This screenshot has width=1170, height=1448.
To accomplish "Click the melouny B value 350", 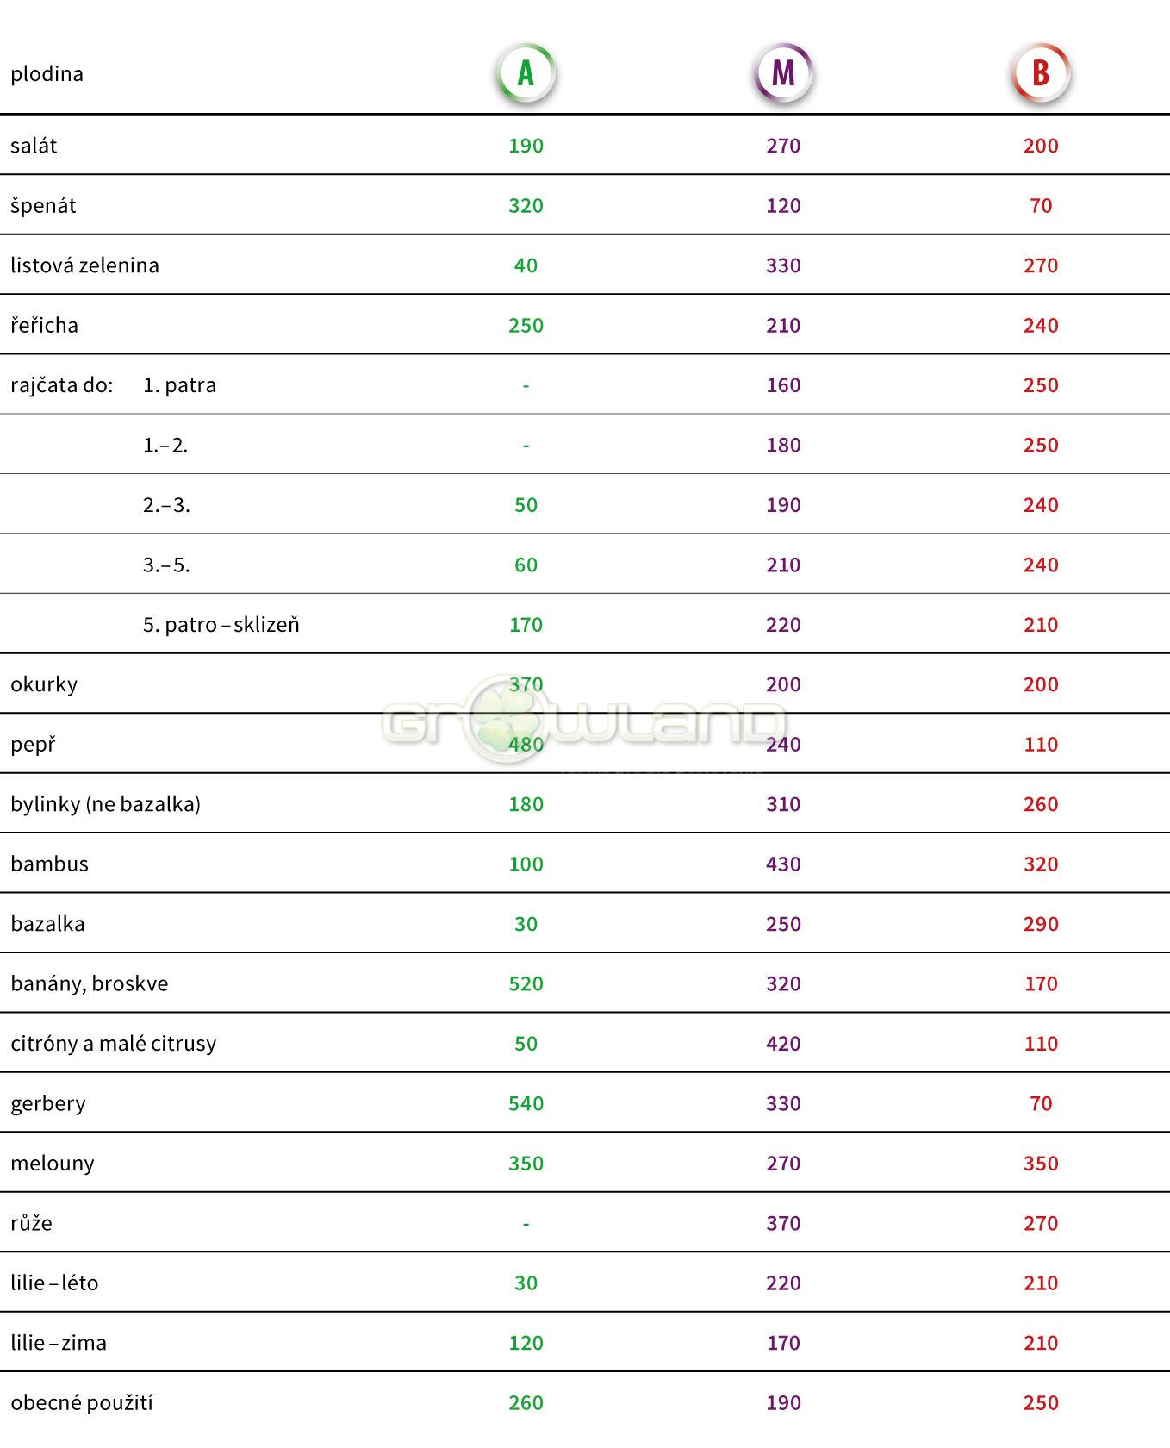I will click(x=1041, y=1164).
